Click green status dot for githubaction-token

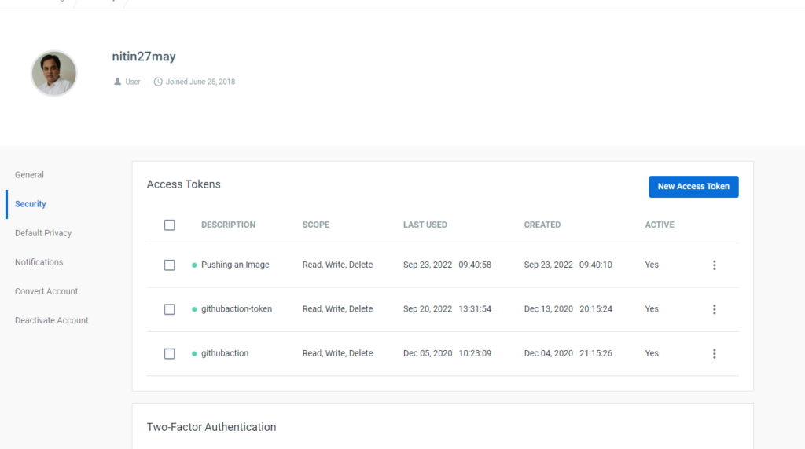click(x=194, y=309)
